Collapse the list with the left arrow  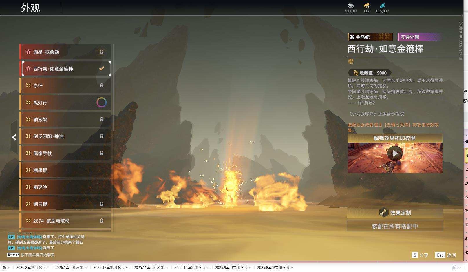(x=14, y=137)
